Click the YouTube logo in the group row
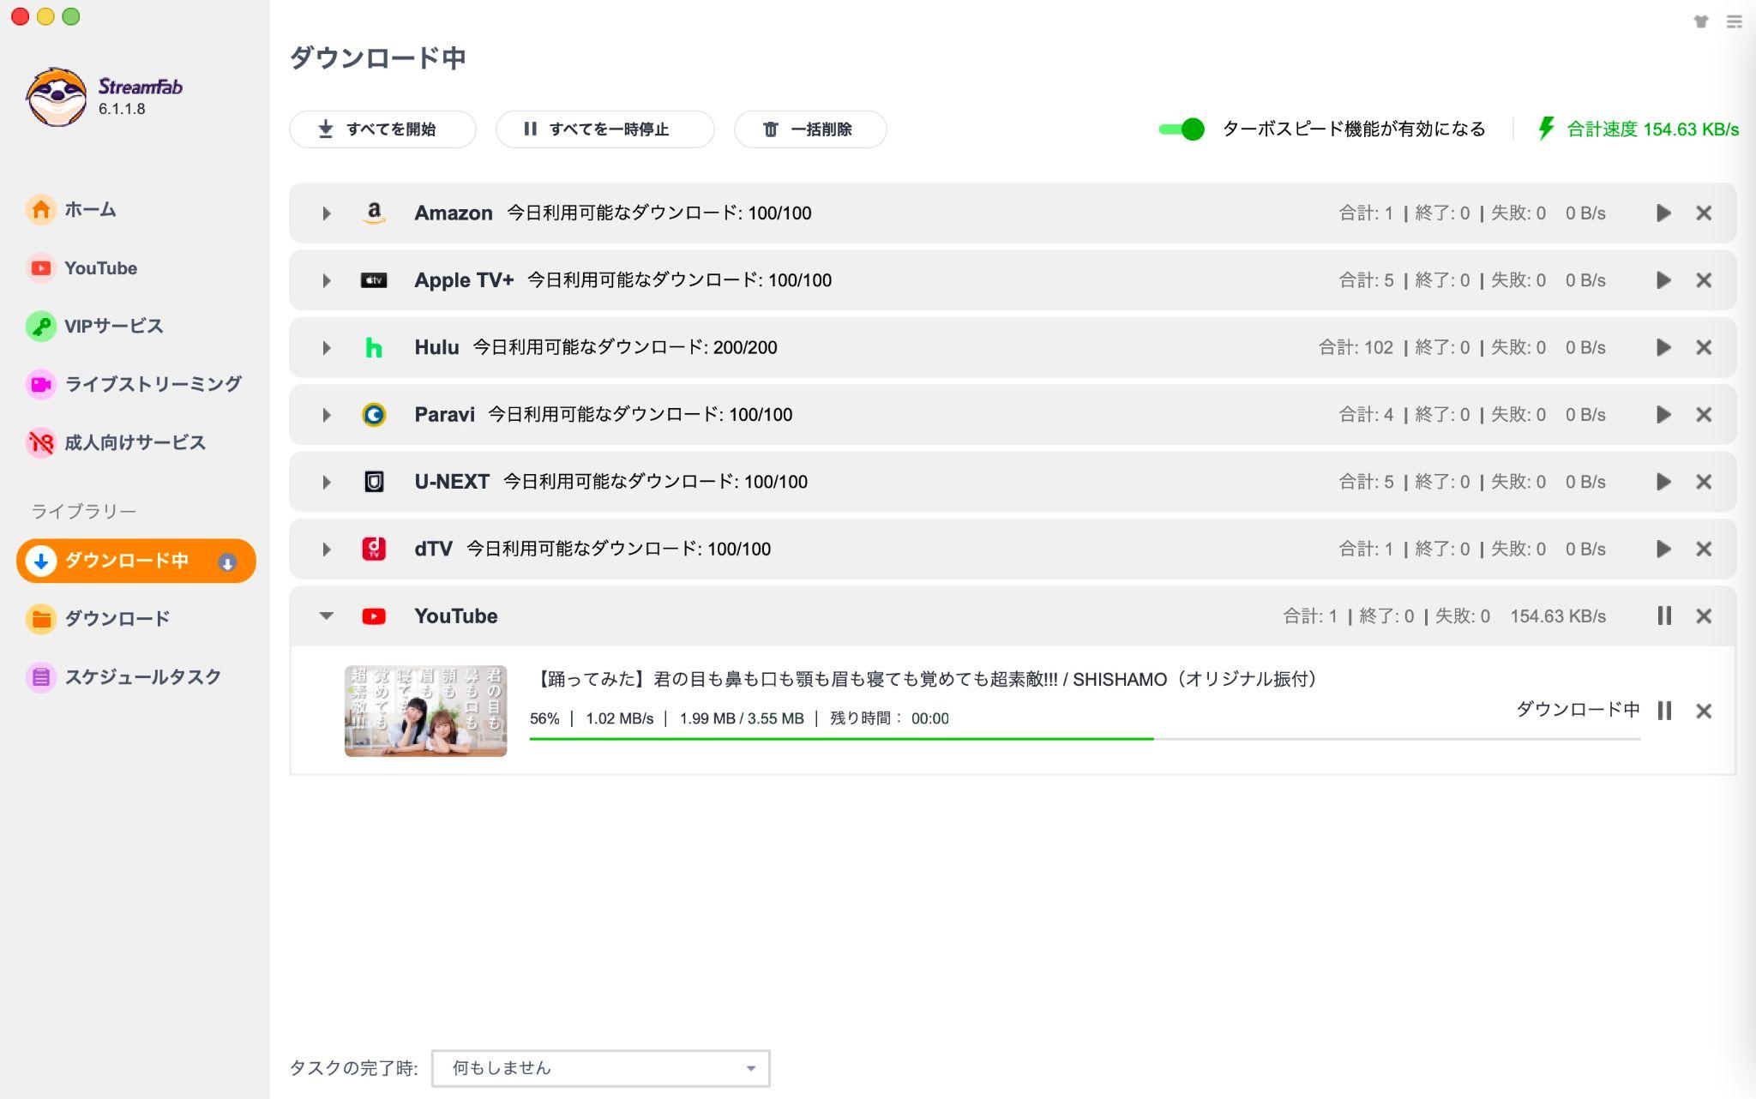Image resolution: width=1756 pixels, height=1099 pixels. point(374,616)
